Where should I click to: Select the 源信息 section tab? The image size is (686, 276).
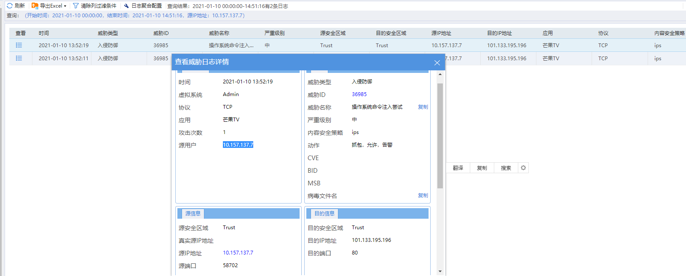(193, 214)
